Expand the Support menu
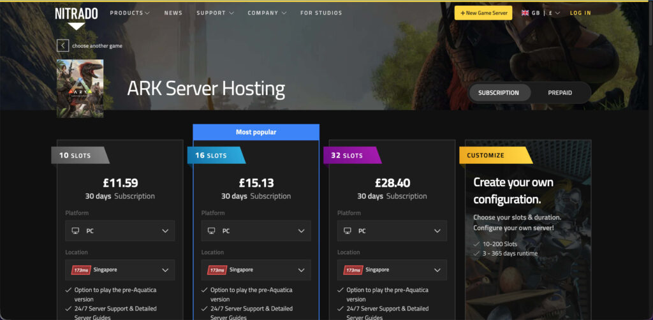Image resolution: width=653 pixels, height=320 pixels. click(x=215, y=13)
